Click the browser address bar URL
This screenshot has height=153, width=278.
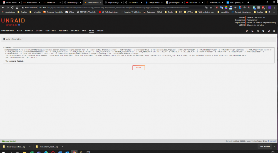click(x=114, y=7)
